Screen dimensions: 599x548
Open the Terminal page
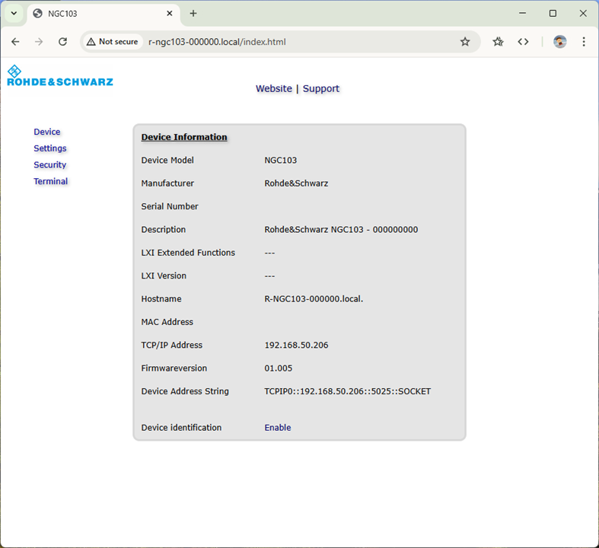51,181
